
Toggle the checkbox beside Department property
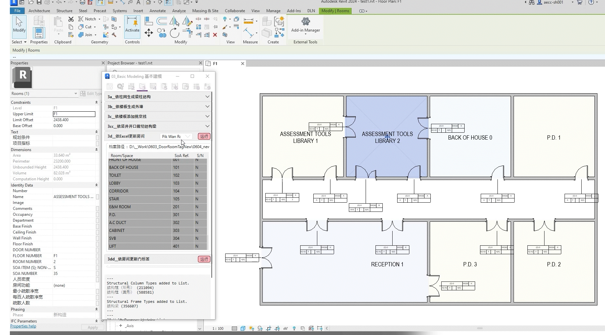(97, 220)
